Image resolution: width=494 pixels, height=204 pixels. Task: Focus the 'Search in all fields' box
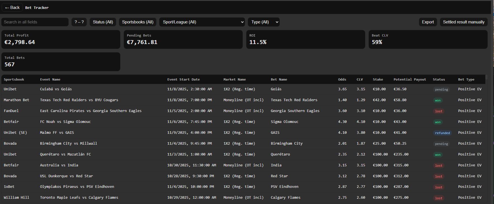pyautogui.click(x=35, y=22)
